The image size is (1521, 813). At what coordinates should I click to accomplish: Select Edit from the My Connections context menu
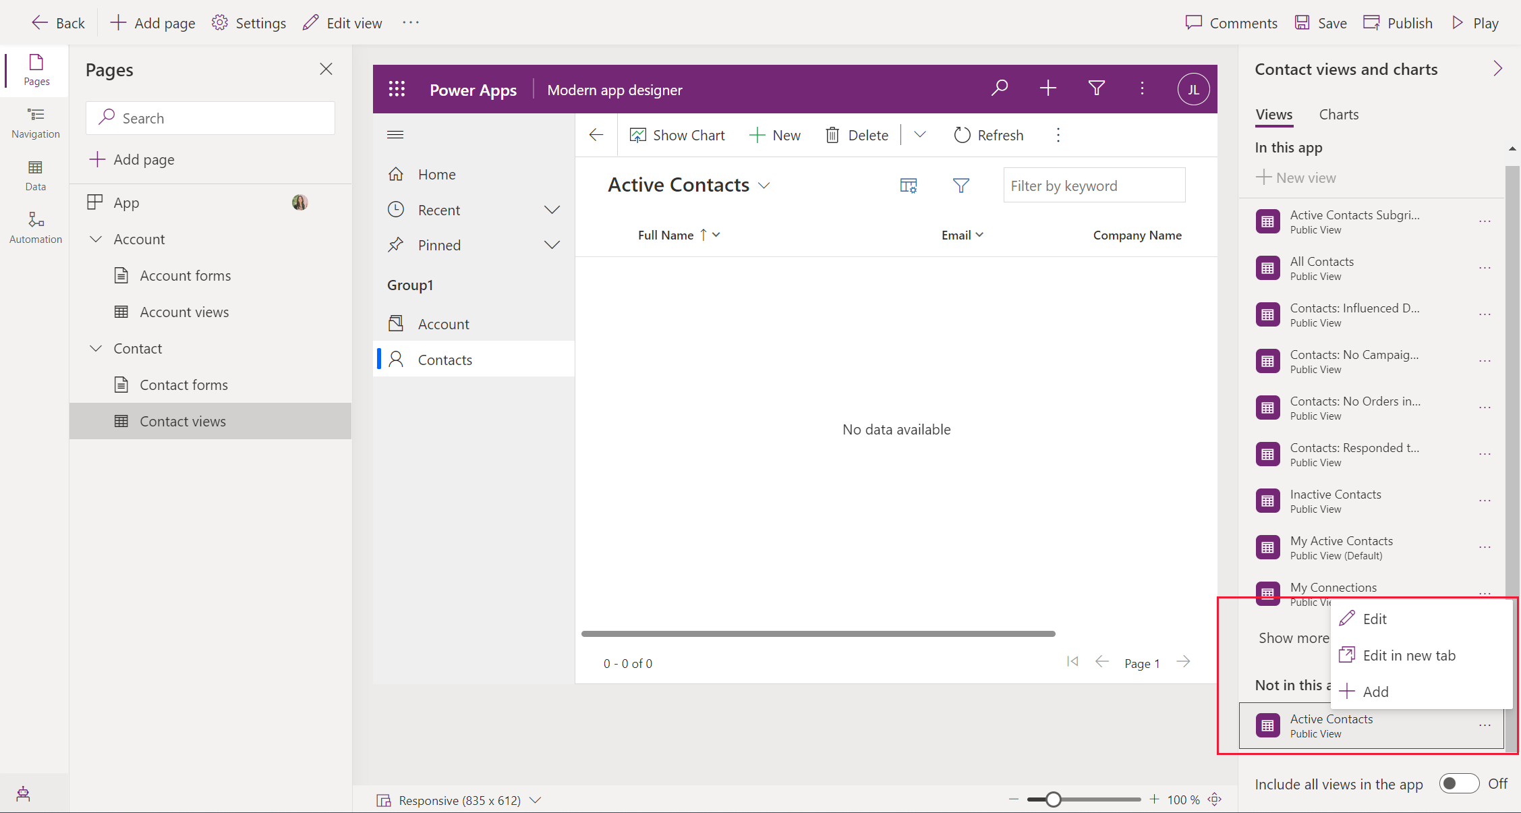1373,618
